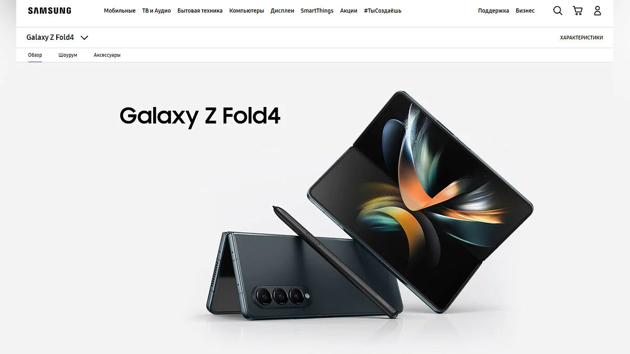
Task: Click the unfolded Galaxy Z Fold4 phone image
Action: 420,202
